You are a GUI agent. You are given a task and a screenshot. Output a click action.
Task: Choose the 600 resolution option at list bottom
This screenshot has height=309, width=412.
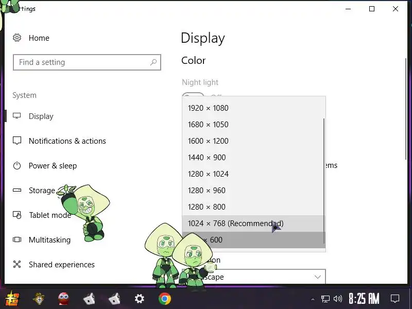(253, 239)
